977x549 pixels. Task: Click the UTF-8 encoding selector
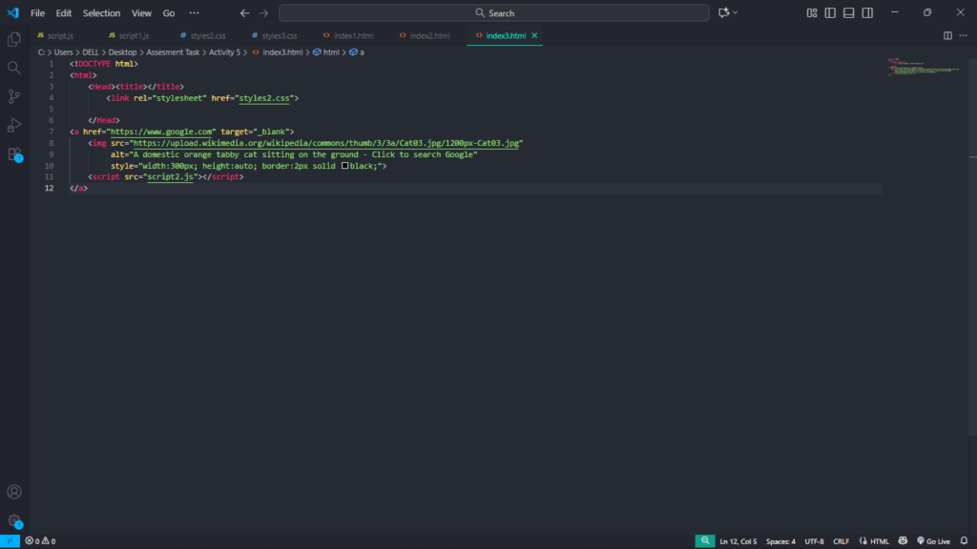[x=814, y=541]
